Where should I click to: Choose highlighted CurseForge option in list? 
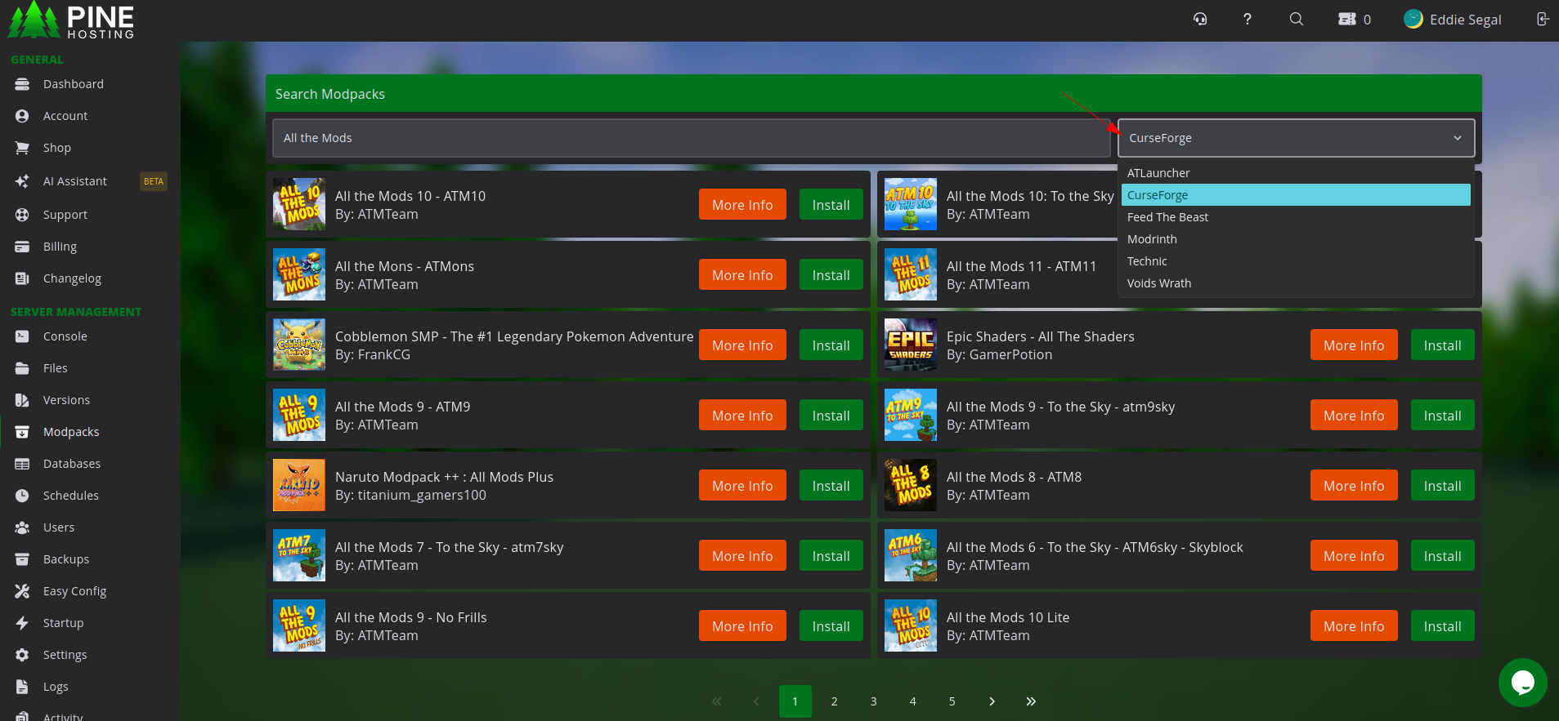pyautogui.click(x=1296, y=195)
